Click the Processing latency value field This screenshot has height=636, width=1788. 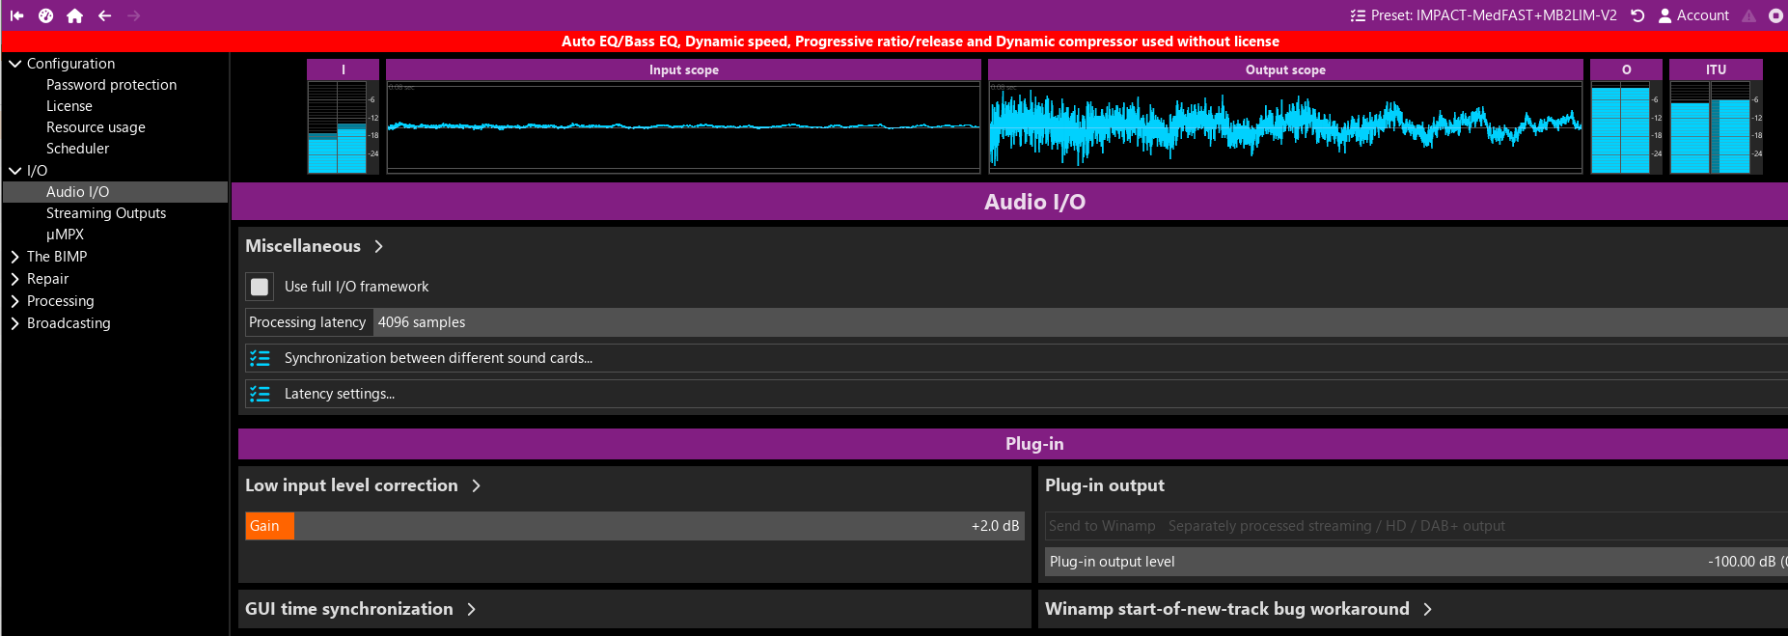tap(1061, 322)
